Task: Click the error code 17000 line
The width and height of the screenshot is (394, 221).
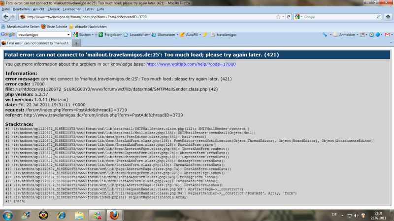Action: (x=25, y=84)
